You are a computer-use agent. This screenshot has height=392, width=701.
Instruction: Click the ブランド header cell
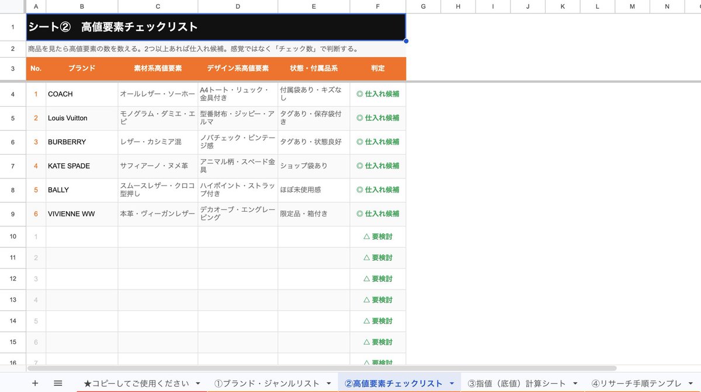(x=82, y=68)
